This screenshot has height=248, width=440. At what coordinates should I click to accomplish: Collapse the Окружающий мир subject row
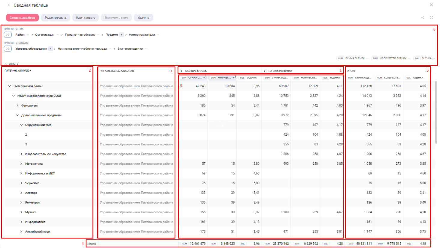pyautogui.click(x=21, y=125)
